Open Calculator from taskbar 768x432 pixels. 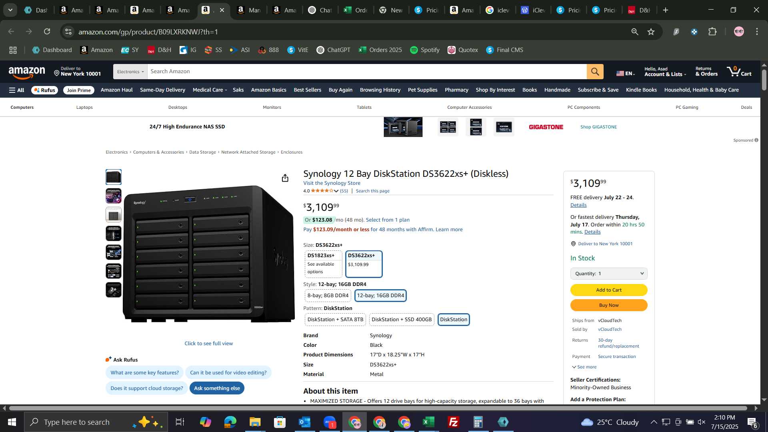click(x=478, y=422)
